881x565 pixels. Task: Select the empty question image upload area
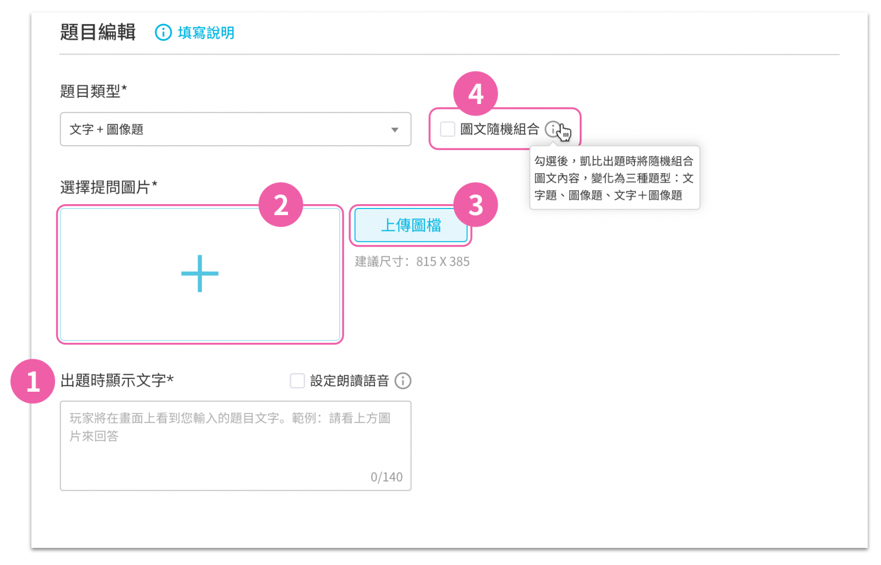tap(200, 275)
